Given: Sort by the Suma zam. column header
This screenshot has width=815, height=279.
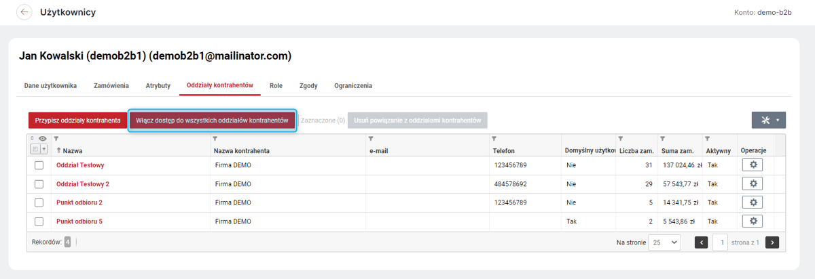Looking at the screenshot, I should pos(676,150).
